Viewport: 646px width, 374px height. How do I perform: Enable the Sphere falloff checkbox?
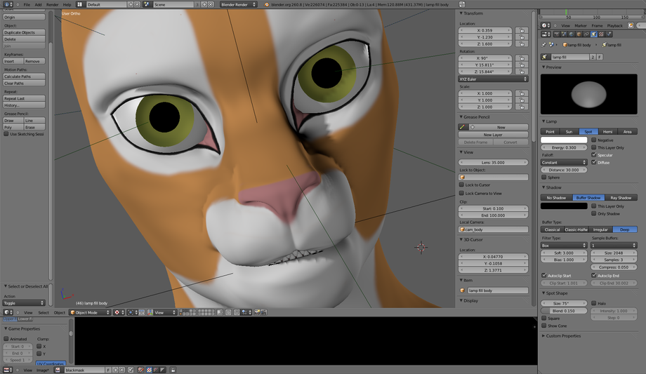point(543,177)
